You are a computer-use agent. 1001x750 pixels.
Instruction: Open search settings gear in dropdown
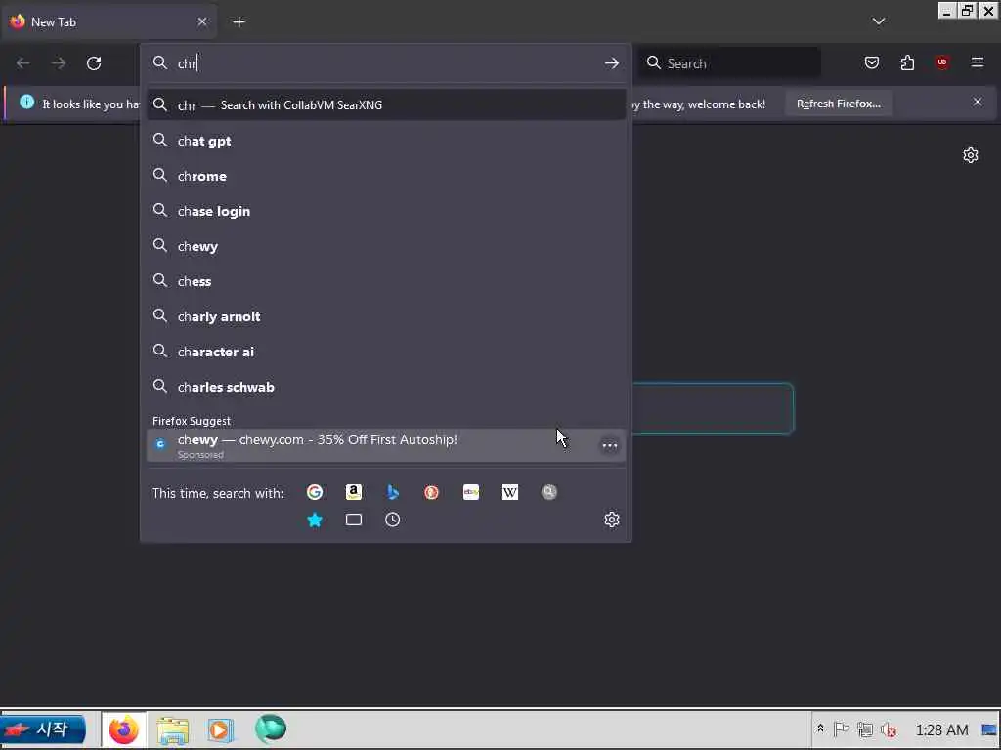pyautogui.click(x=612, y=520)
